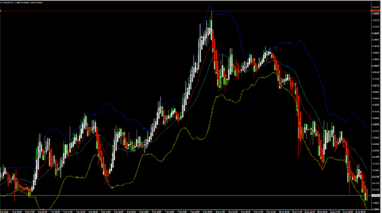The image size is (382, 213).
Task: Click the gray current price label on the scale
Action: click(x=375, y=195)
